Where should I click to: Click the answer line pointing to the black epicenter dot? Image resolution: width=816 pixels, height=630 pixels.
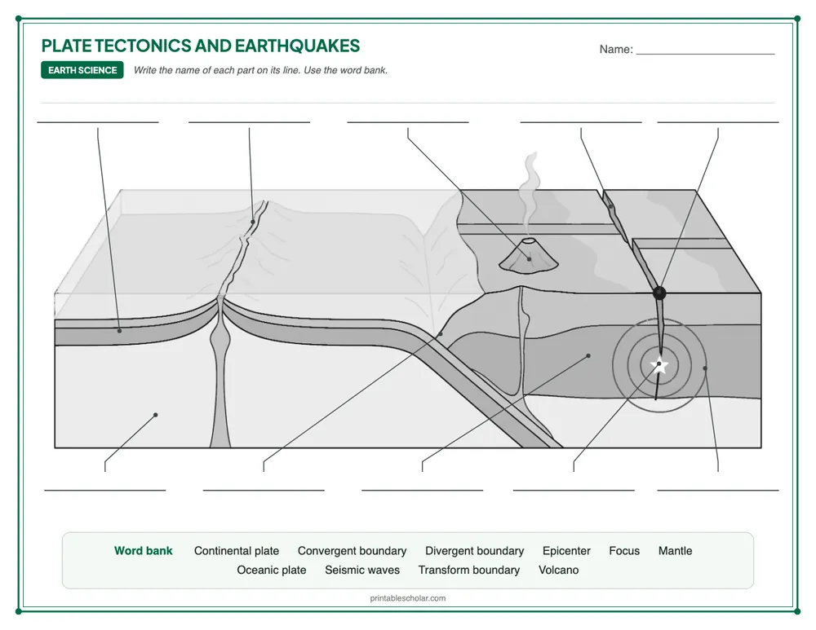click(x=717, y=122)
